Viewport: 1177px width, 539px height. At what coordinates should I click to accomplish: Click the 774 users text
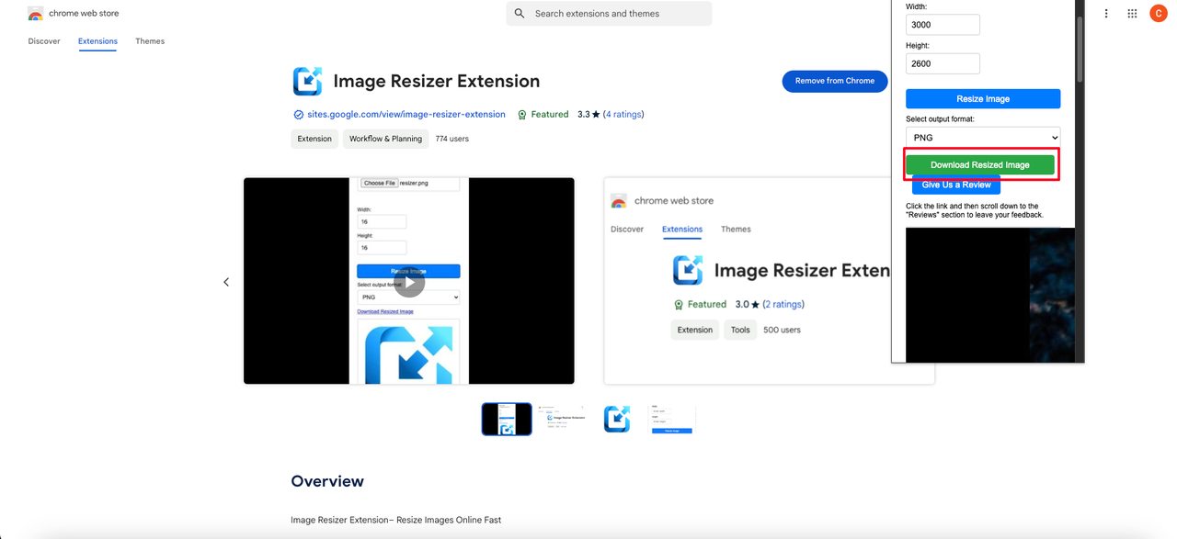tap(451, 139)
